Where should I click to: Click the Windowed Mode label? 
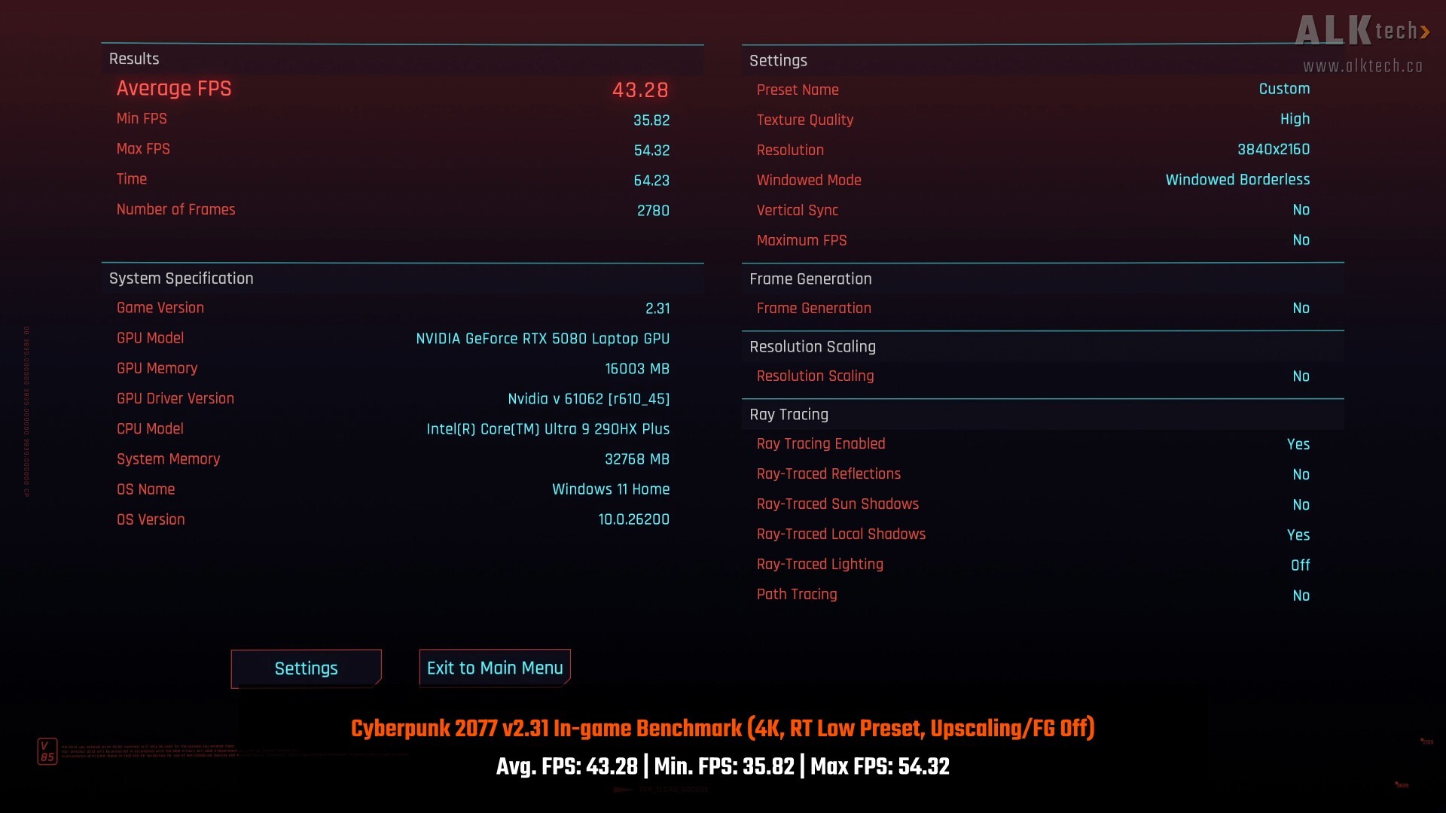pyautogui.click(x=809, y=180)
